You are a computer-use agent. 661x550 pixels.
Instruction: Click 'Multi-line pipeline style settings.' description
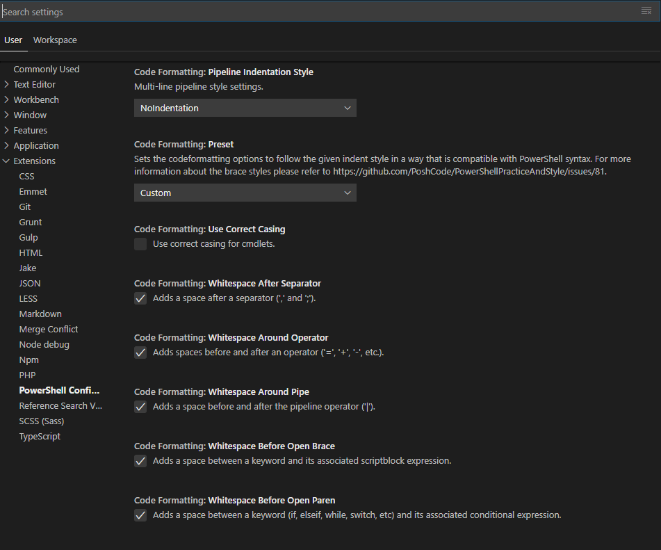point(199,86)
